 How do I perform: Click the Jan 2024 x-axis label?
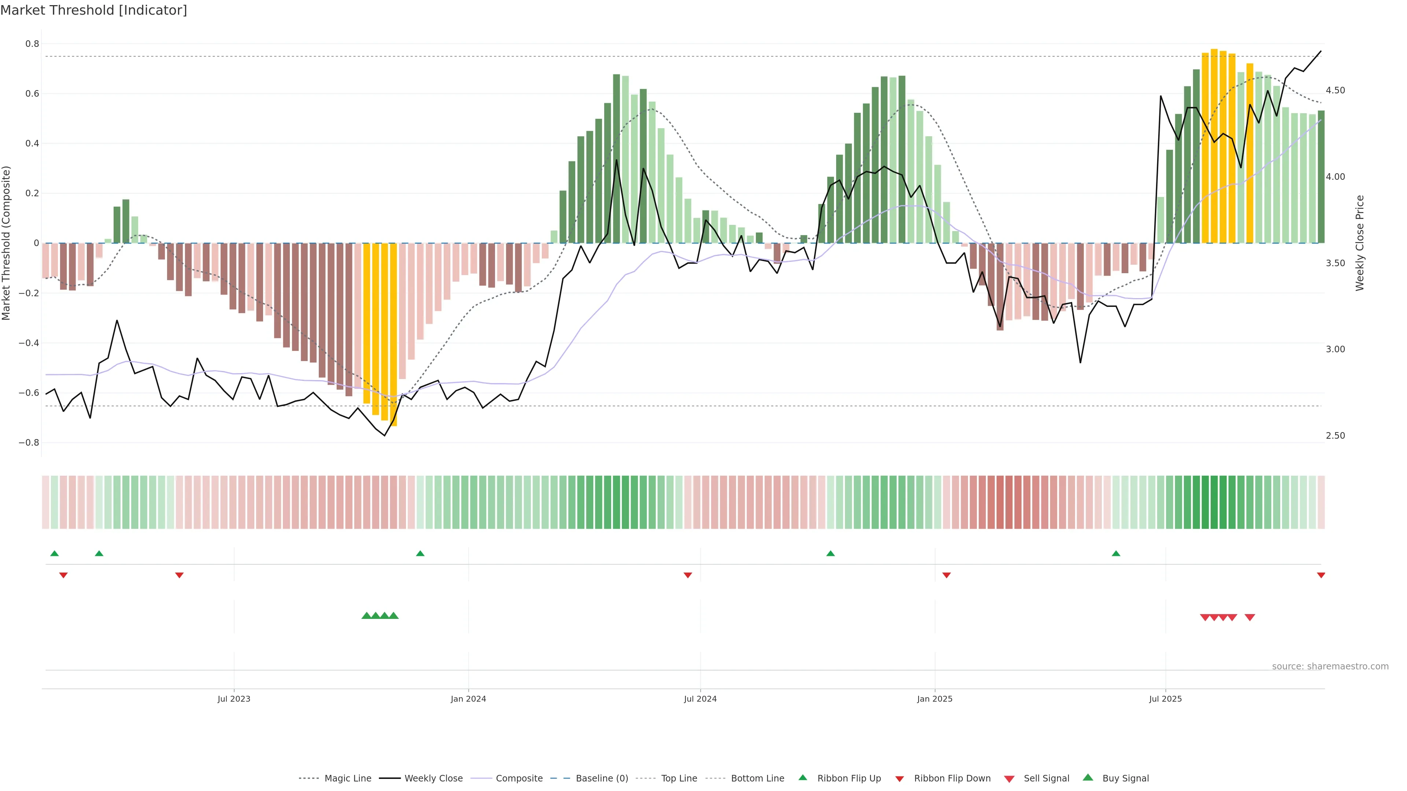pyautogui.click(x=468, y=699)
